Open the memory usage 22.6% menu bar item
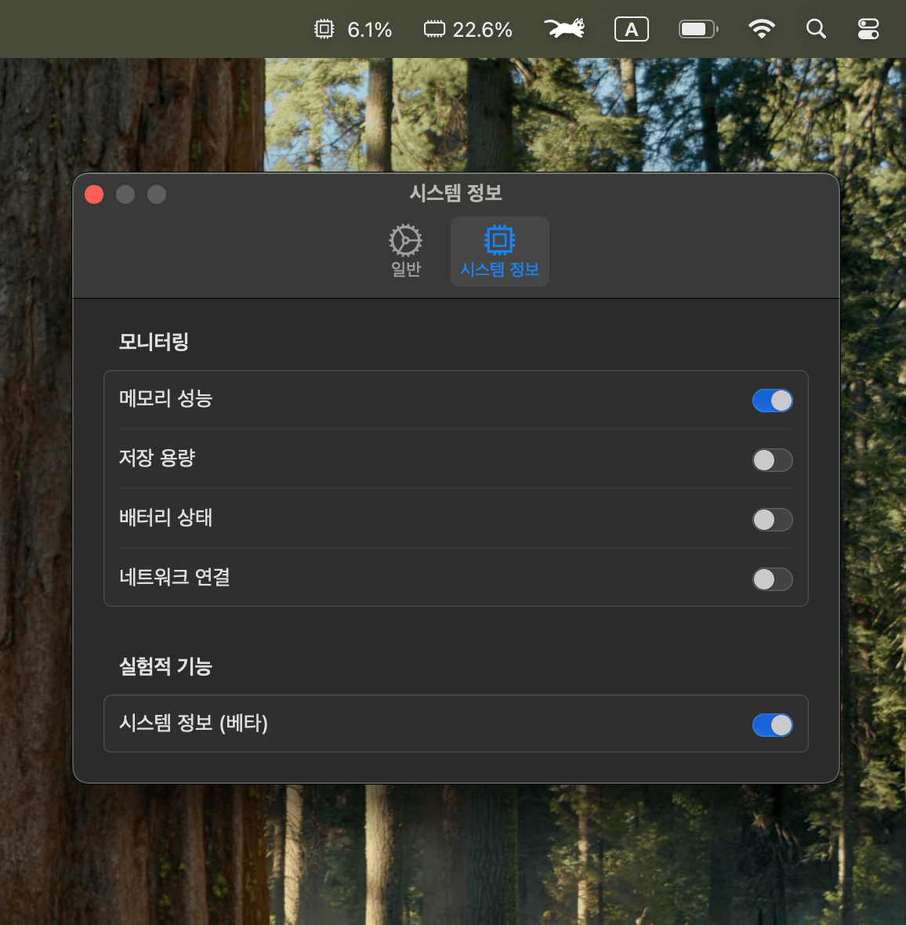Screen dimensions: 906x925 coord(468,30)
